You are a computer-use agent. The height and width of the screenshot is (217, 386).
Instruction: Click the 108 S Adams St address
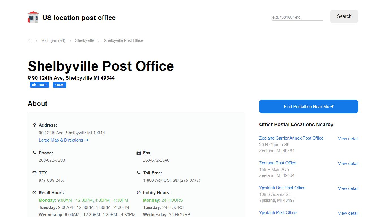[274, 194]
